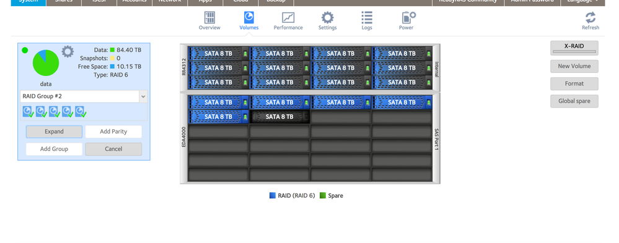Toggle the X-RAID button

pyautogui.click(x=574, y=48)
